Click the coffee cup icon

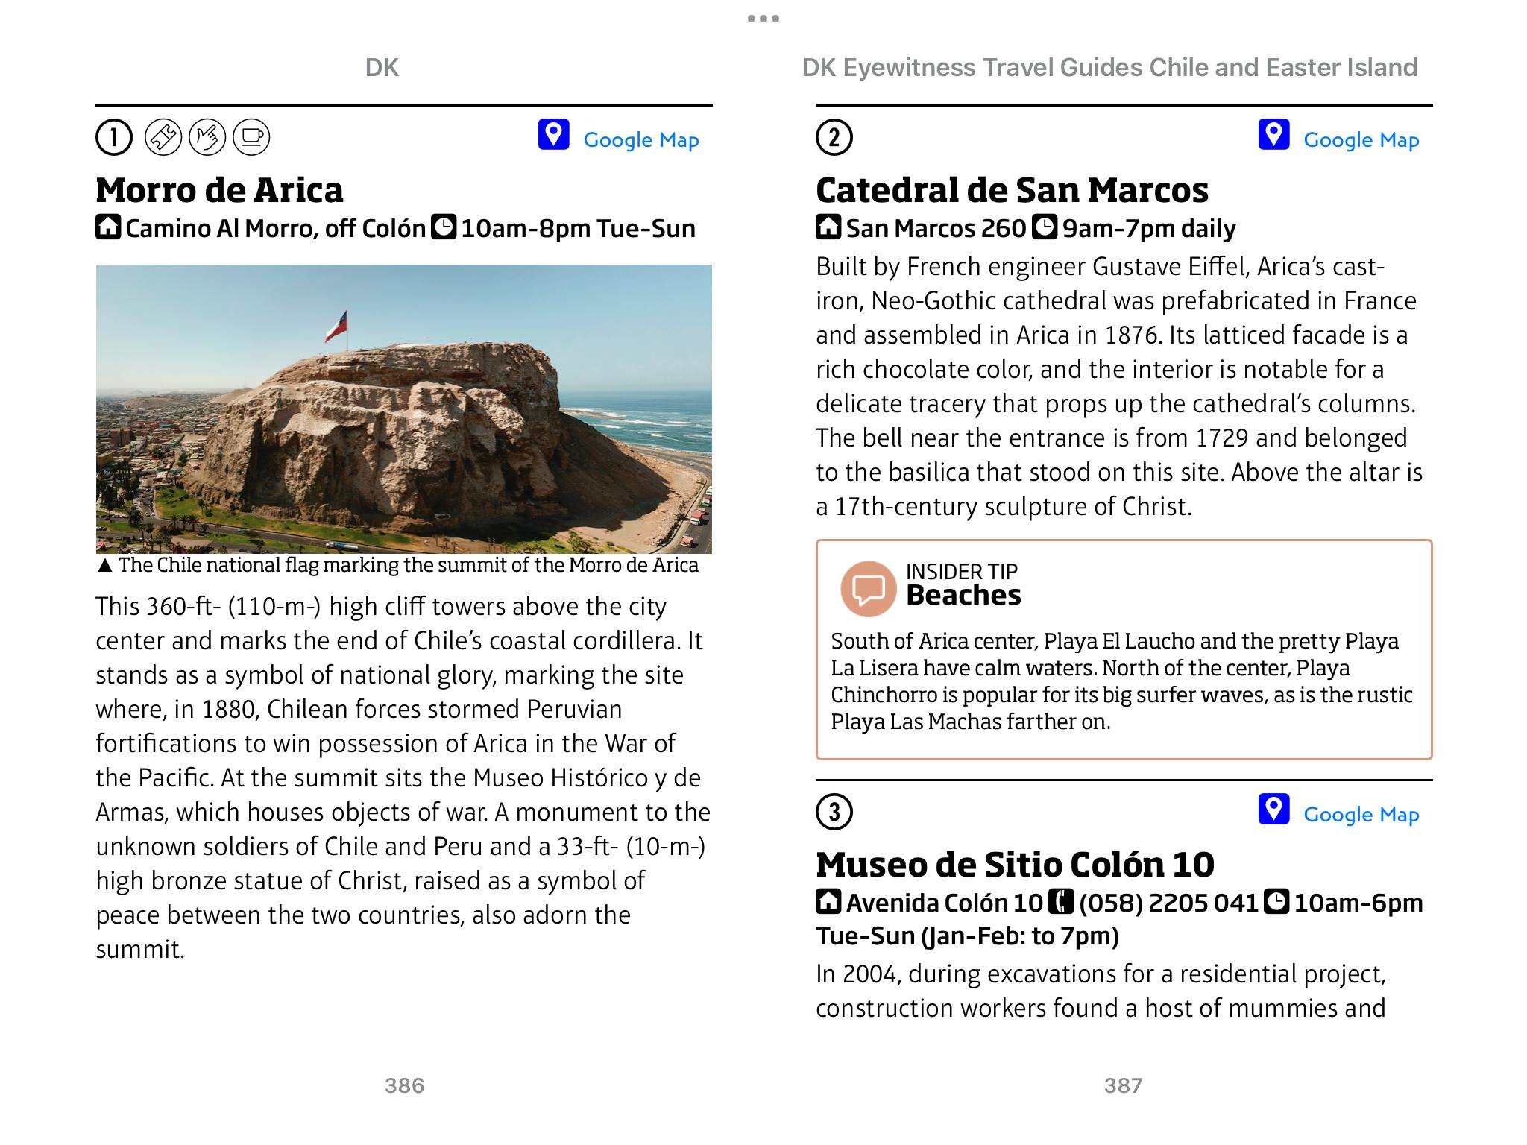click(251, 138)
